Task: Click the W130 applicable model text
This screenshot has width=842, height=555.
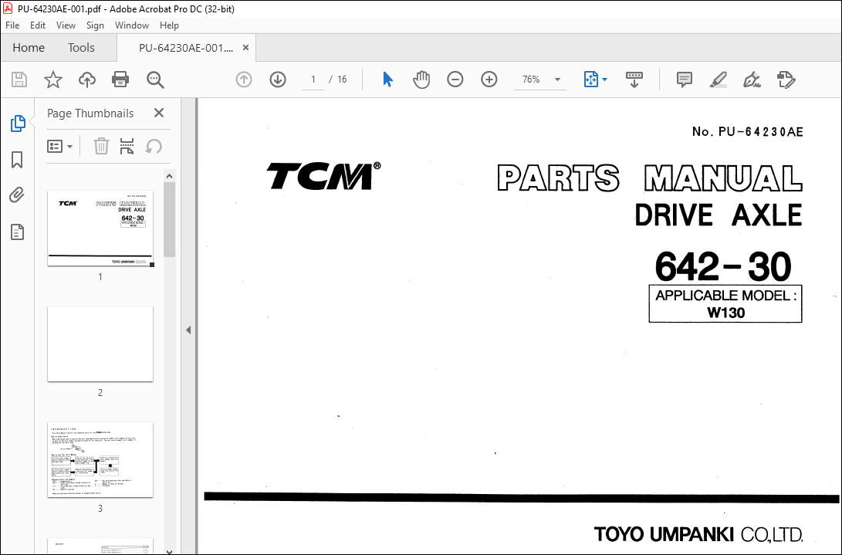Action: coord(726,313)
